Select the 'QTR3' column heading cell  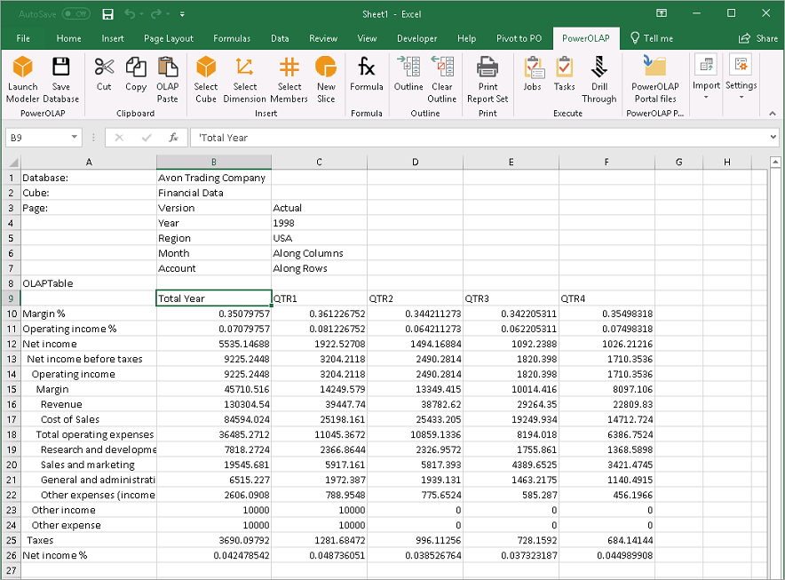pos(511,298)
